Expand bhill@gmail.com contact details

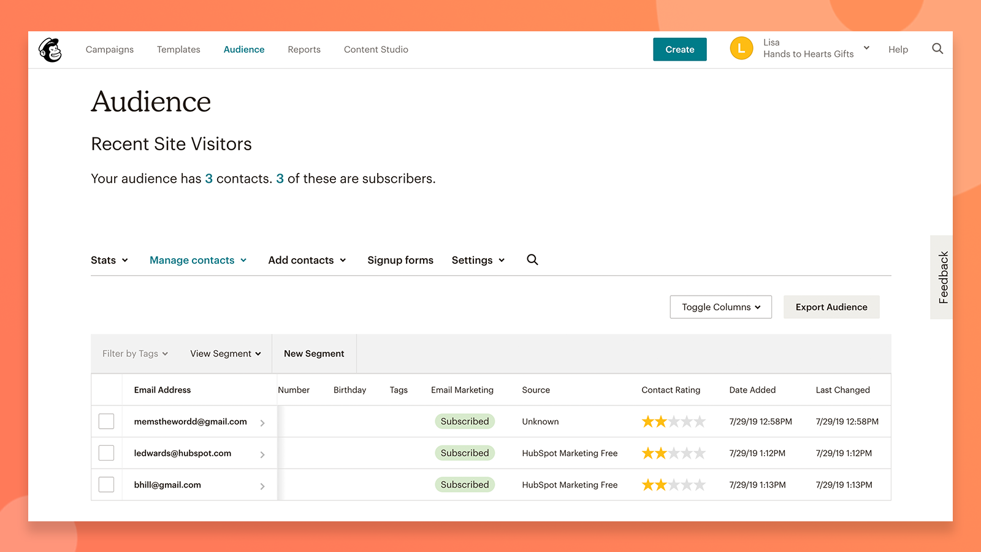click(x=263, y=485)
